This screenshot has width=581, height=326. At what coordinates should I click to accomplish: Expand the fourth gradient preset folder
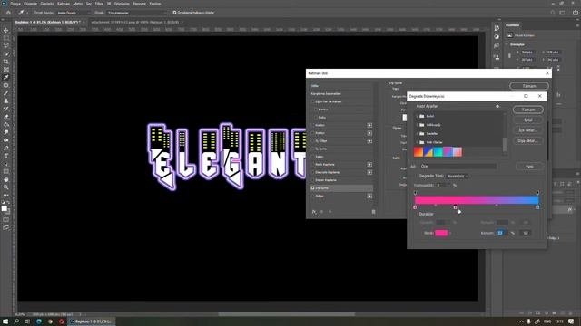[417, 142]
